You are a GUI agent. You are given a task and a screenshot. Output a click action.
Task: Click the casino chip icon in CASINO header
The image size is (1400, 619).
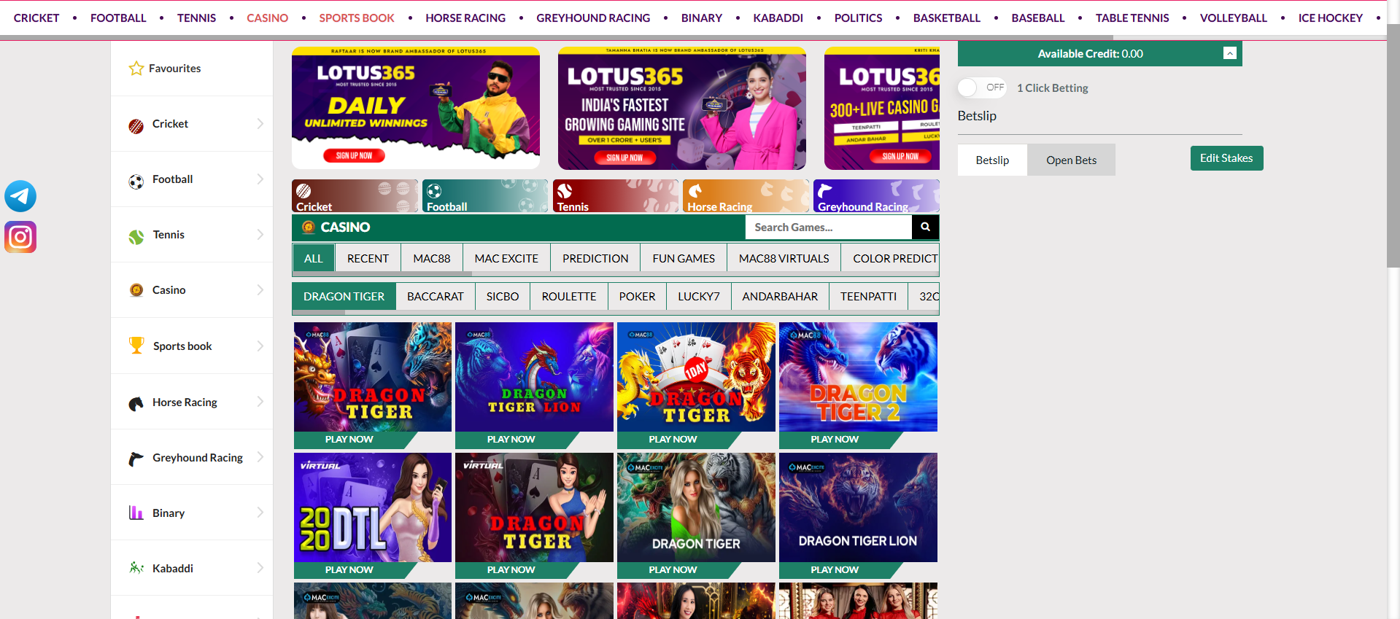(308, 227)
